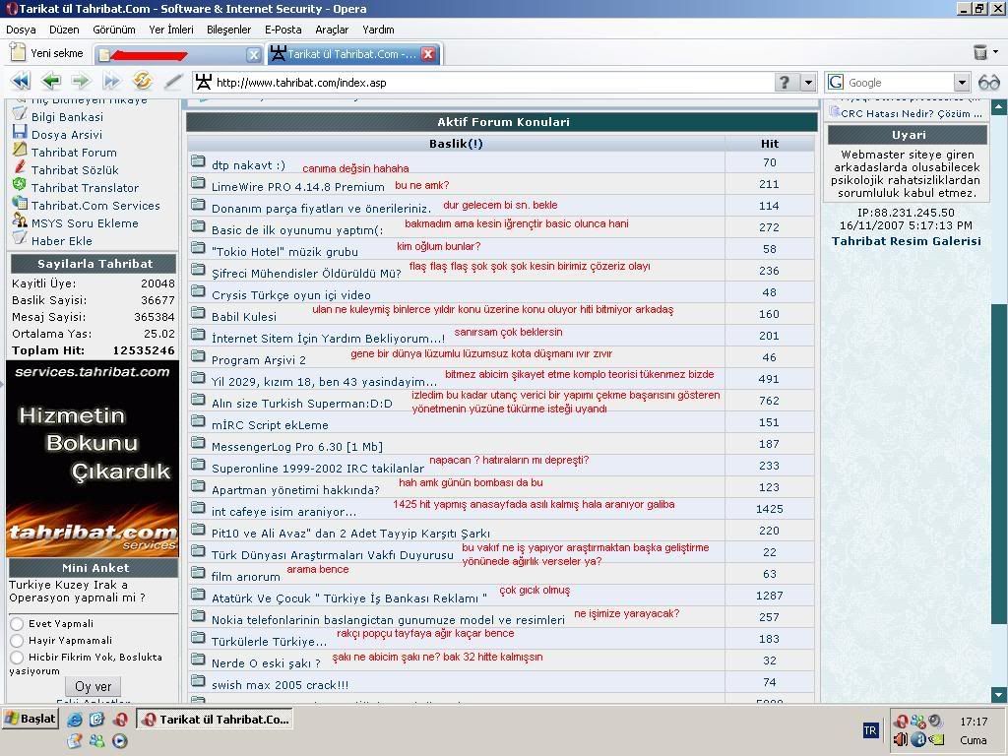Open the Görünüm menu
This screenshot has height=756, width=1008.
point(114,30)
